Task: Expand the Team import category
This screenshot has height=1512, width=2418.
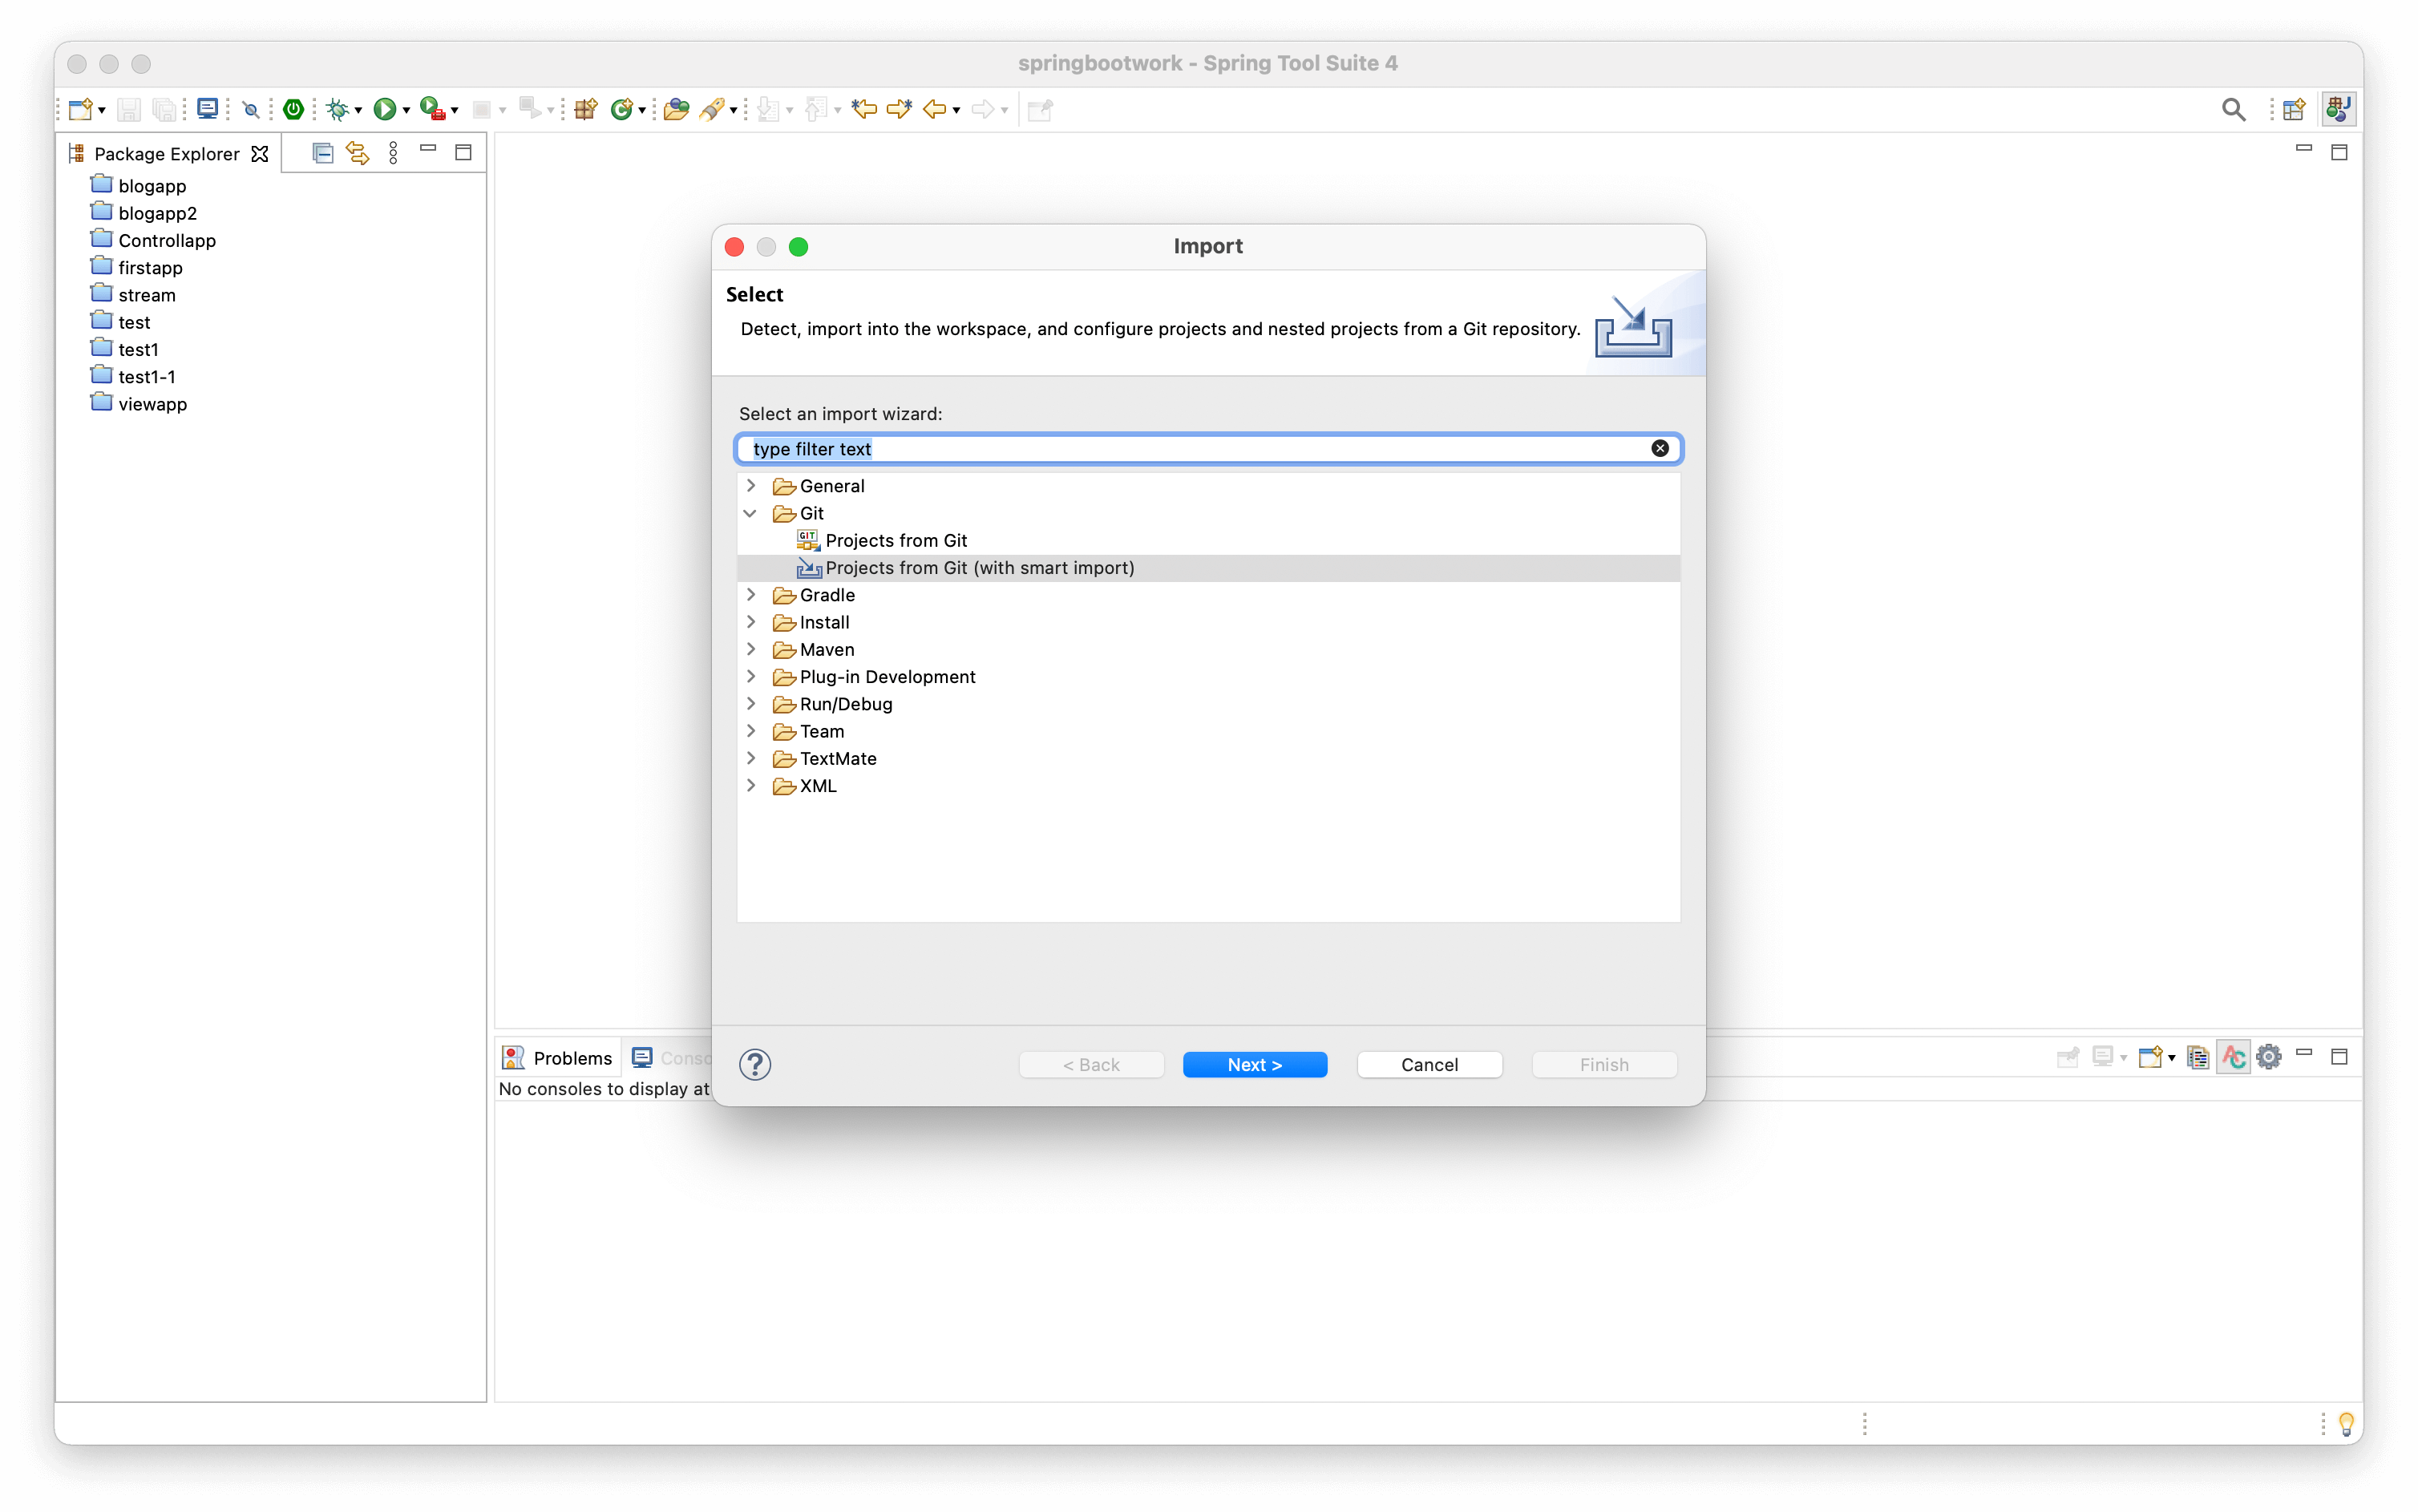Action: pos(751,730)
